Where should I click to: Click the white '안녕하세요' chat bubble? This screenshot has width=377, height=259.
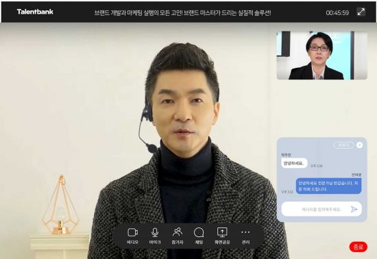(294, 163)
